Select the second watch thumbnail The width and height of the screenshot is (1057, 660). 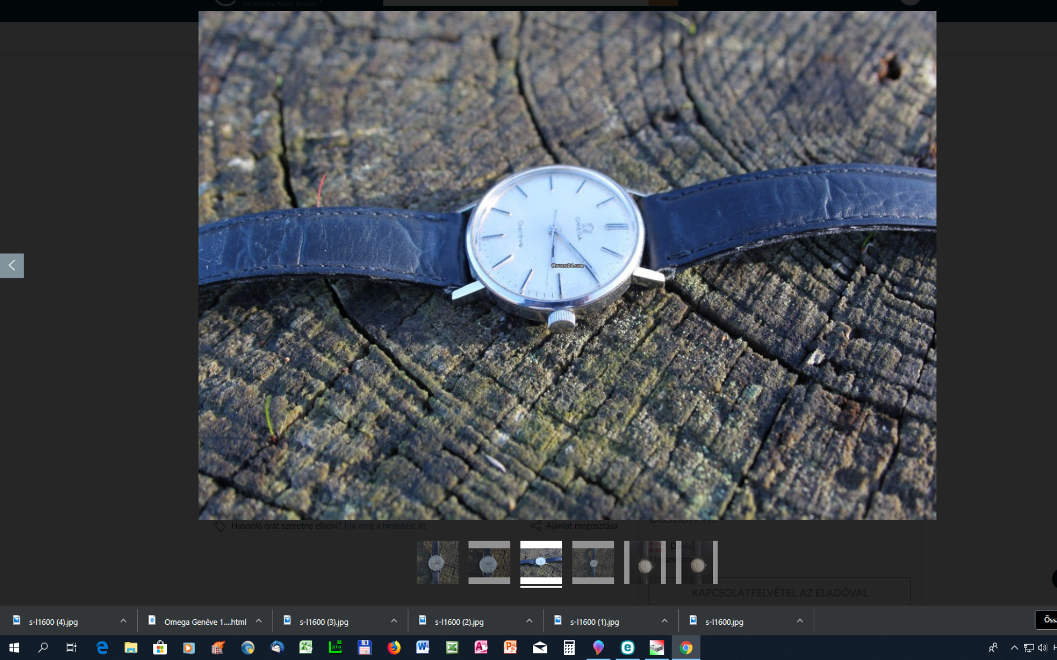(489, 562)
